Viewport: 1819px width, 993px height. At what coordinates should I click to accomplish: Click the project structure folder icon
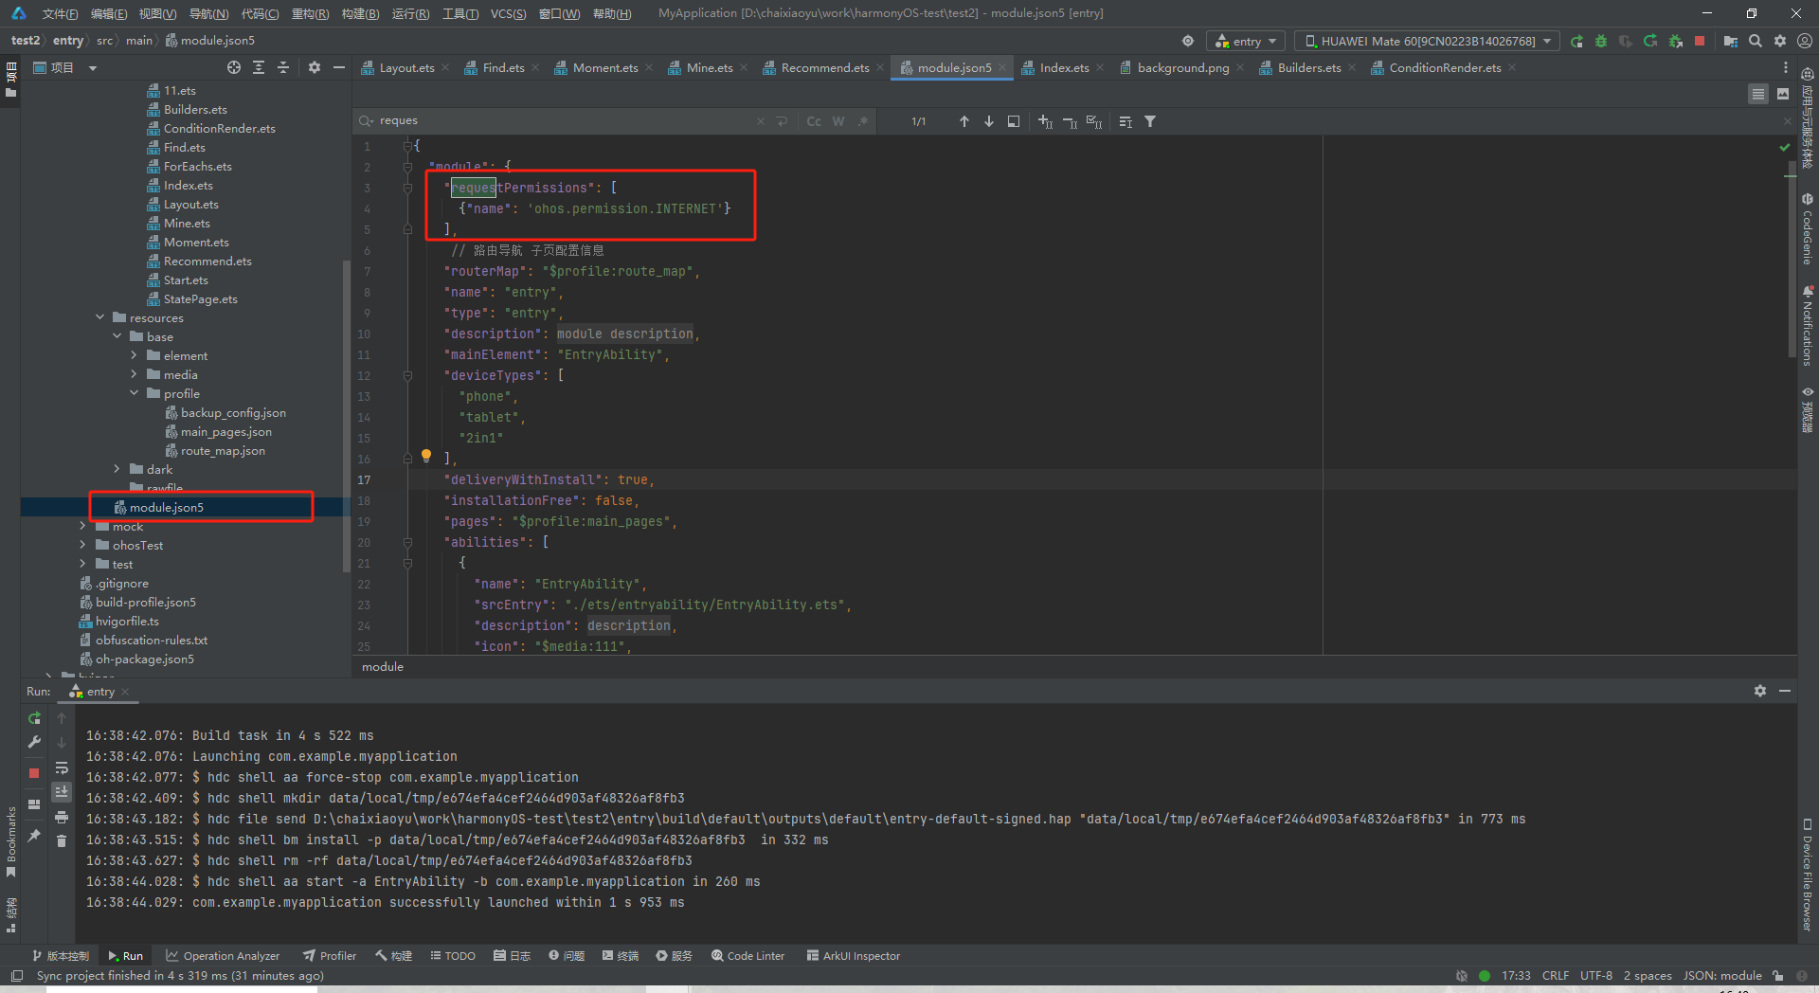coord(1731,41)
